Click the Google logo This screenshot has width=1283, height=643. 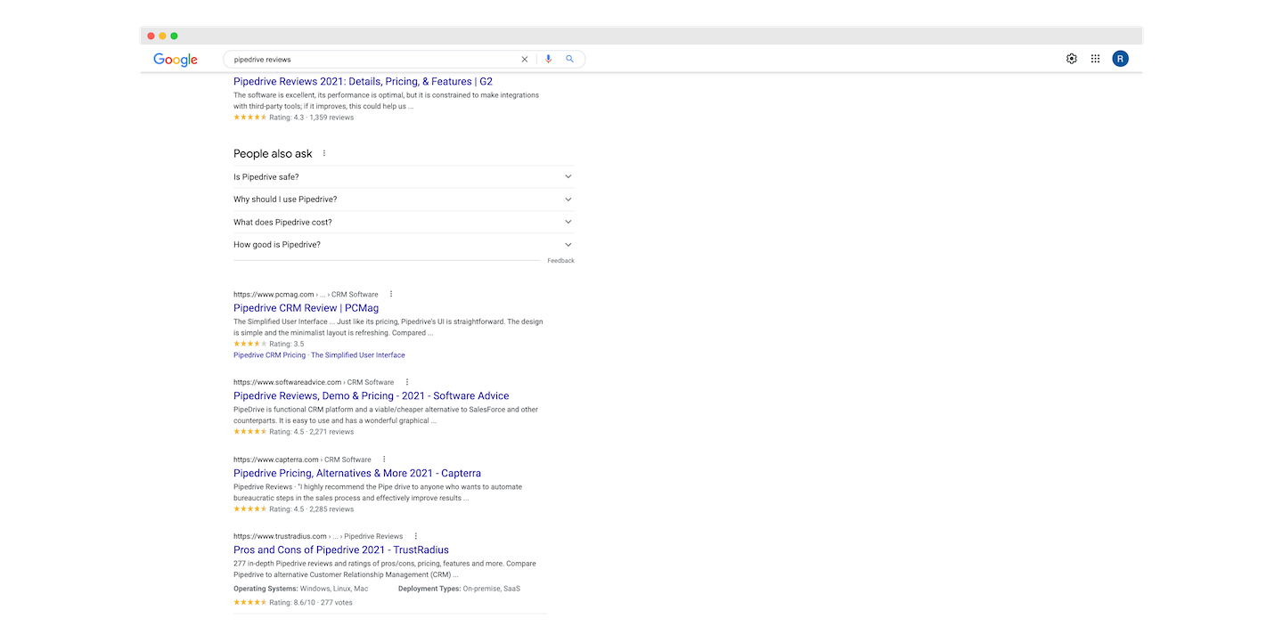point(176,60)
